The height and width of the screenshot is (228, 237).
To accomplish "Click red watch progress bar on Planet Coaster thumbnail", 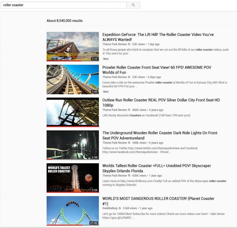I will point(65,225).
